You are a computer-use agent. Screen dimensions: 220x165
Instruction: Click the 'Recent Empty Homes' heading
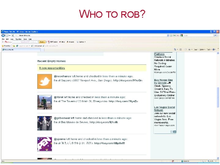click(51, 61)
